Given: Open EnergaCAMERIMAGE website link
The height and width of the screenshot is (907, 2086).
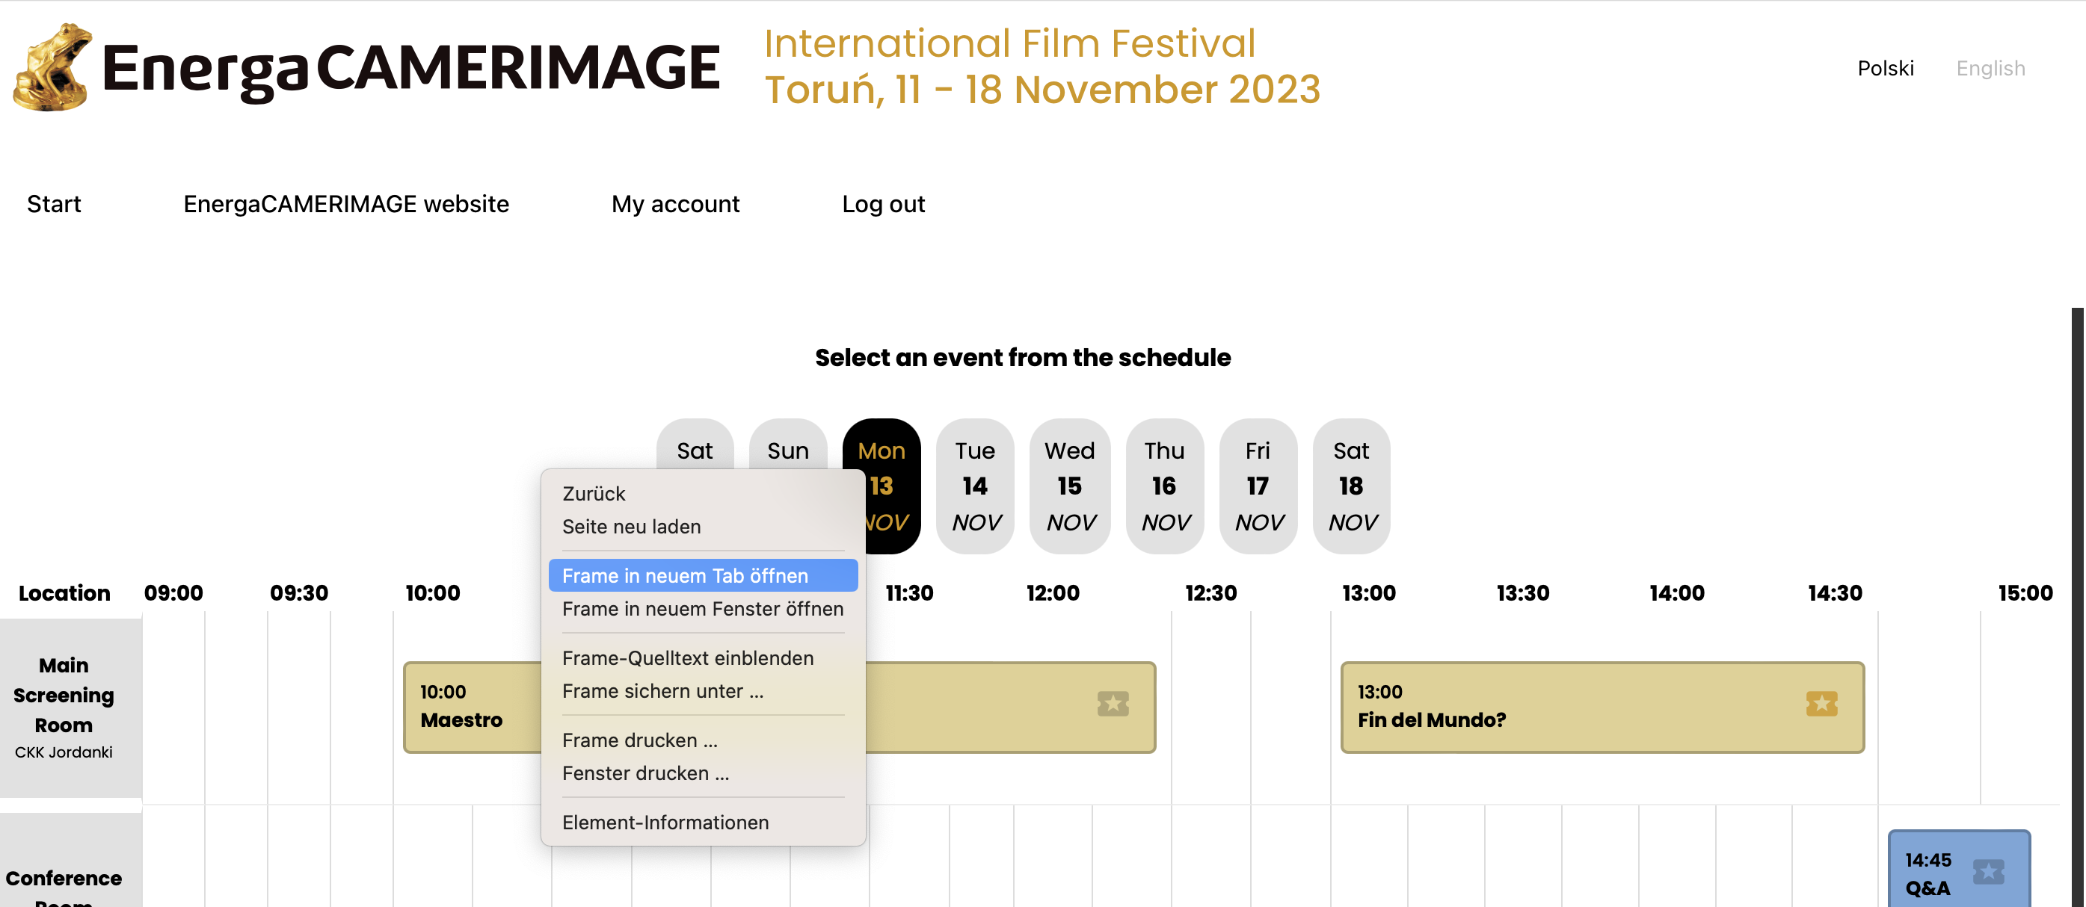Looking at the screenshot, I should 345,204.
